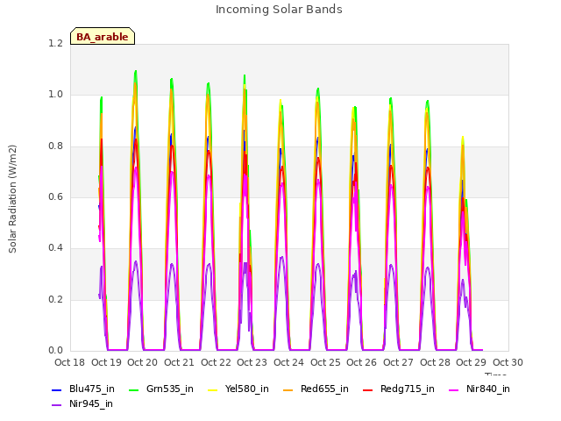561x421 pixels.
Task: Click the 1.2 y-axis tick label
Action: point(55,44)
